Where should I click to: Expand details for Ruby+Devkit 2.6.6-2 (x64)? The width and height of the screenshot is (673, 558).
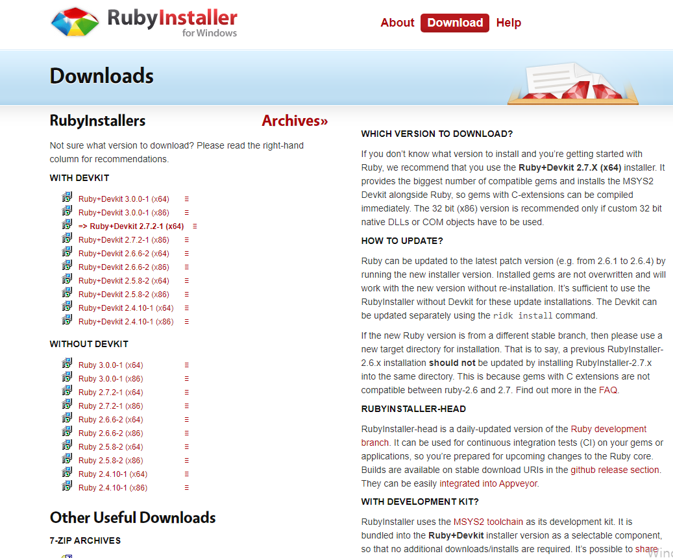(187, 254)
